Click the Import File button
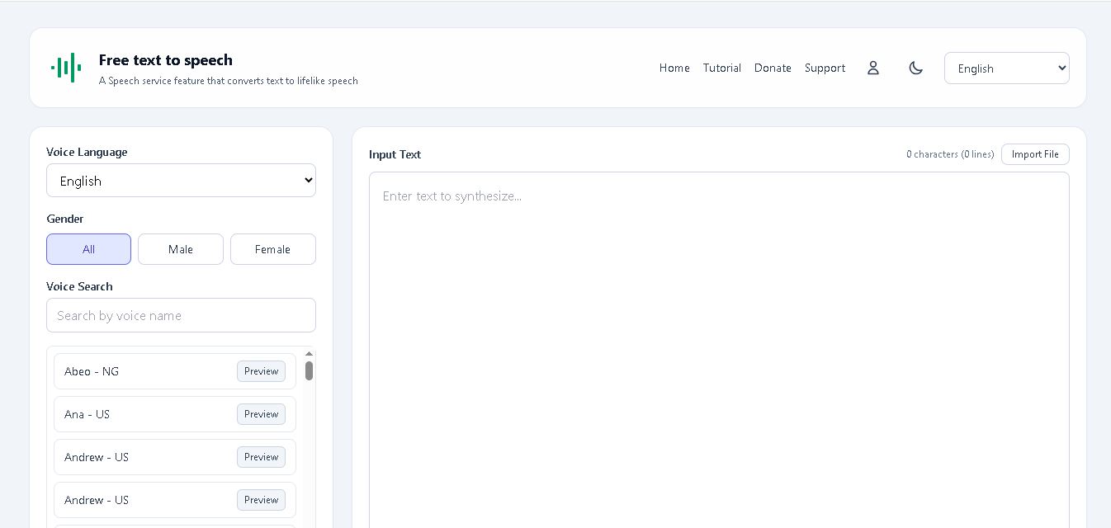1111x528 pixels. pos(1035,154)
